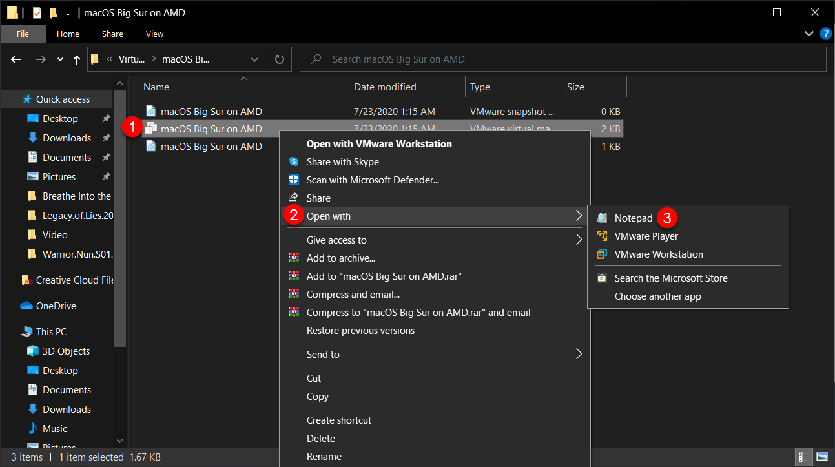Sort by the Date modified column
Screen dimensions: 835x467
pos(407,87)
